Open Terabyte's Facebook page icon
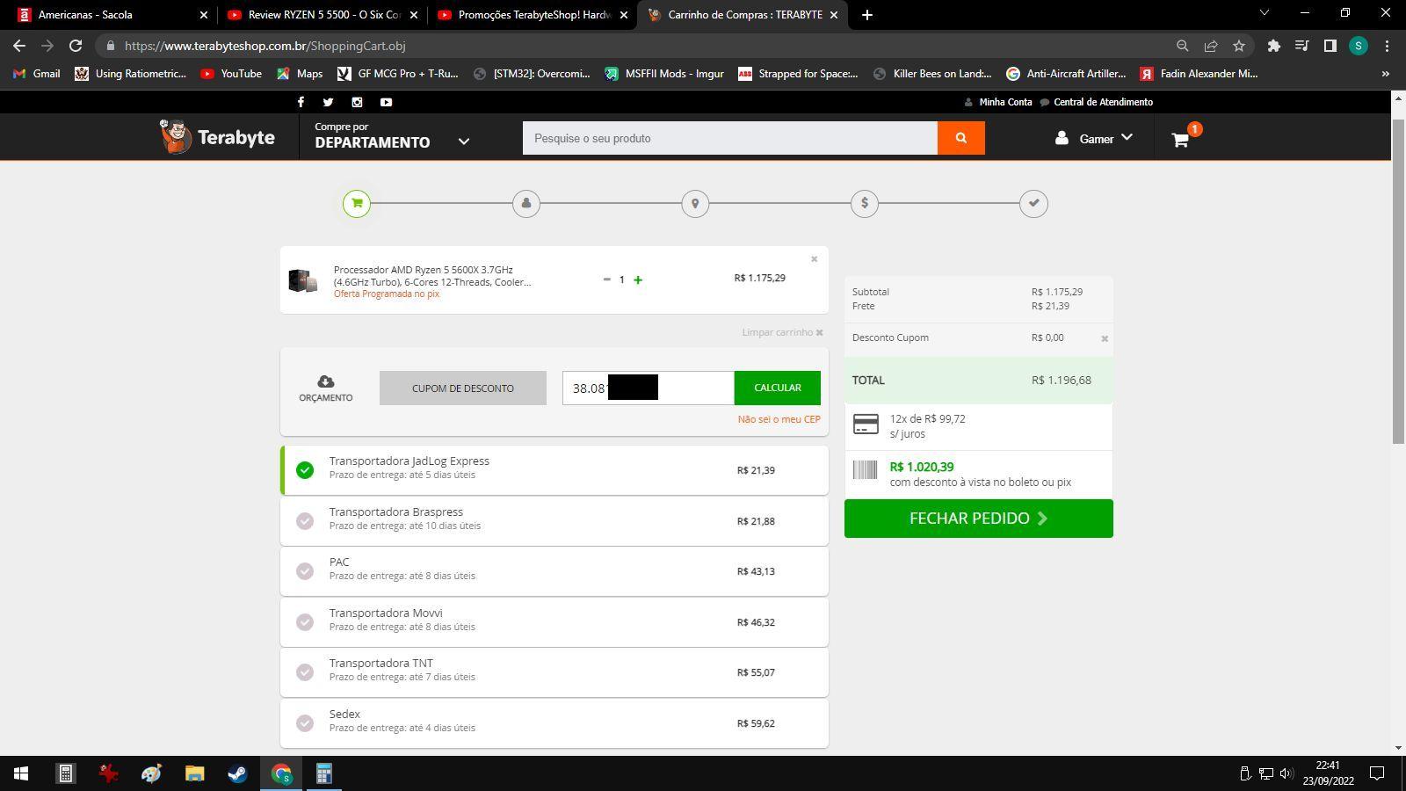Screen dimensions: 1406x791 (301, 102)
